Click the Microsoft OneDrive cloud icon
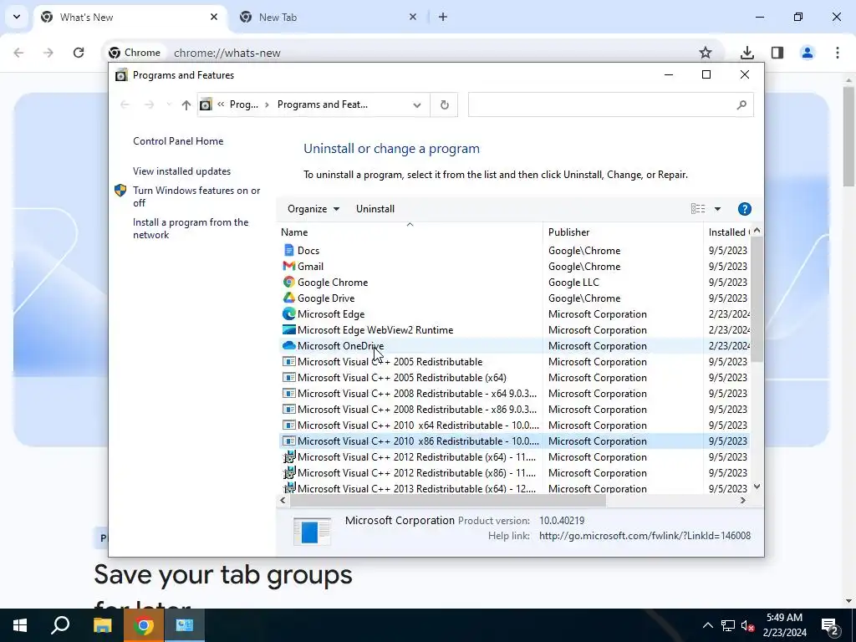This screenshot has height=642, width=856. [x=288, y=345]
